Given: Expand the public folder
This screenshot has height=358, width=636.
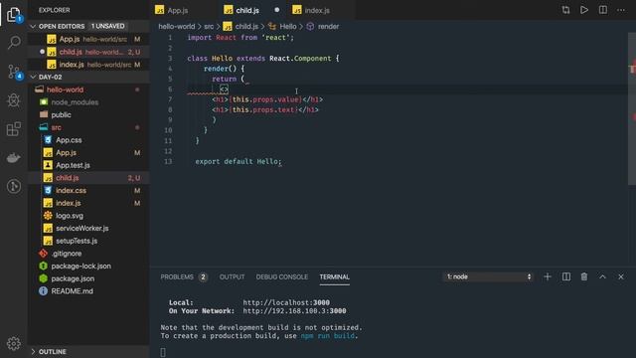Looking at the screenshot, I should [x=88, y=115].
